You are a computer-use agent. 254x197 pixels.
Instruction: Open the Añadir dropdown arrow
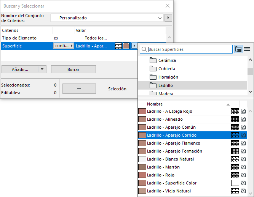tap(42, 69)
